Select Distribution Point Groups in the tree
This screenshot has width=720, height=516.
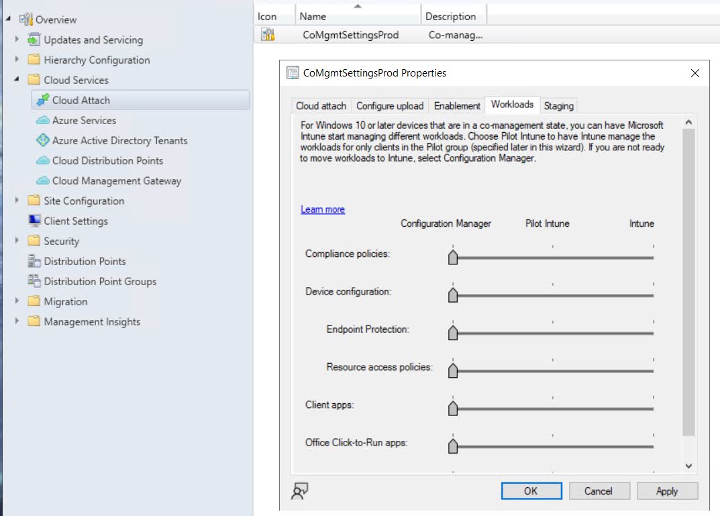coord(100,281)
